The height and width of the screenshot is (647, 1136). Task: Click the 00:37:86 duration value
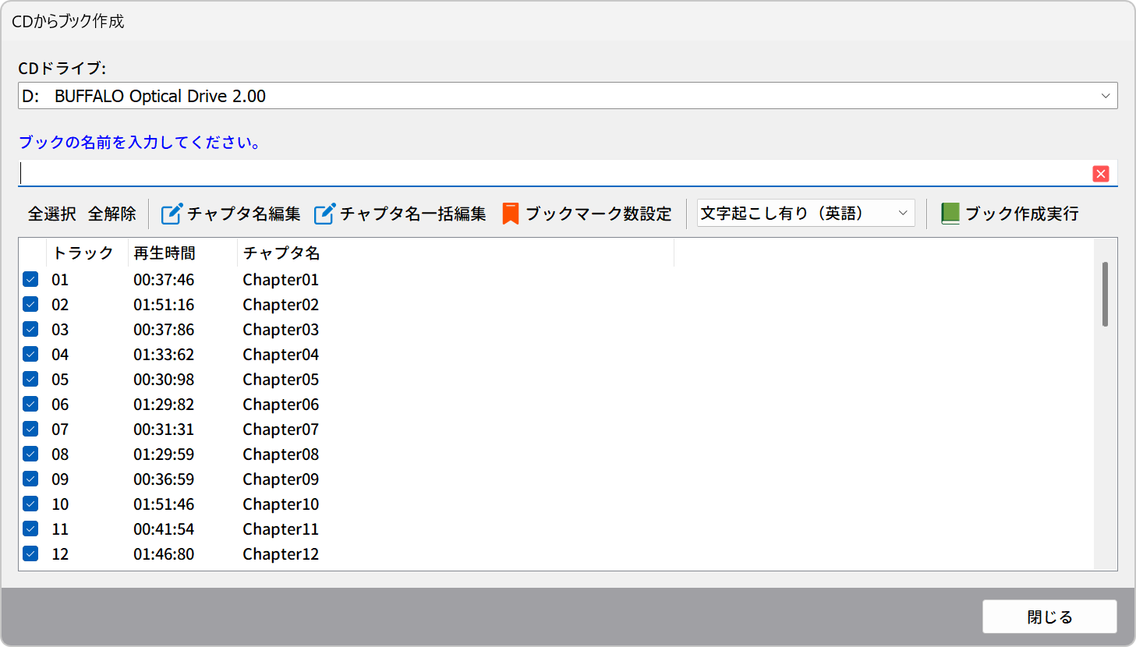coord(164,329)
